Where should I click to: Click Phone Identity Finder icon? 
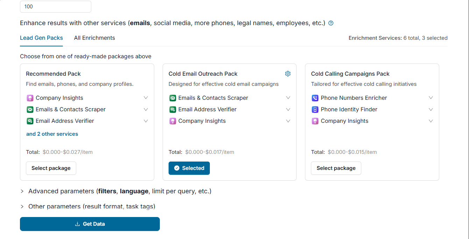pos(315,110)
